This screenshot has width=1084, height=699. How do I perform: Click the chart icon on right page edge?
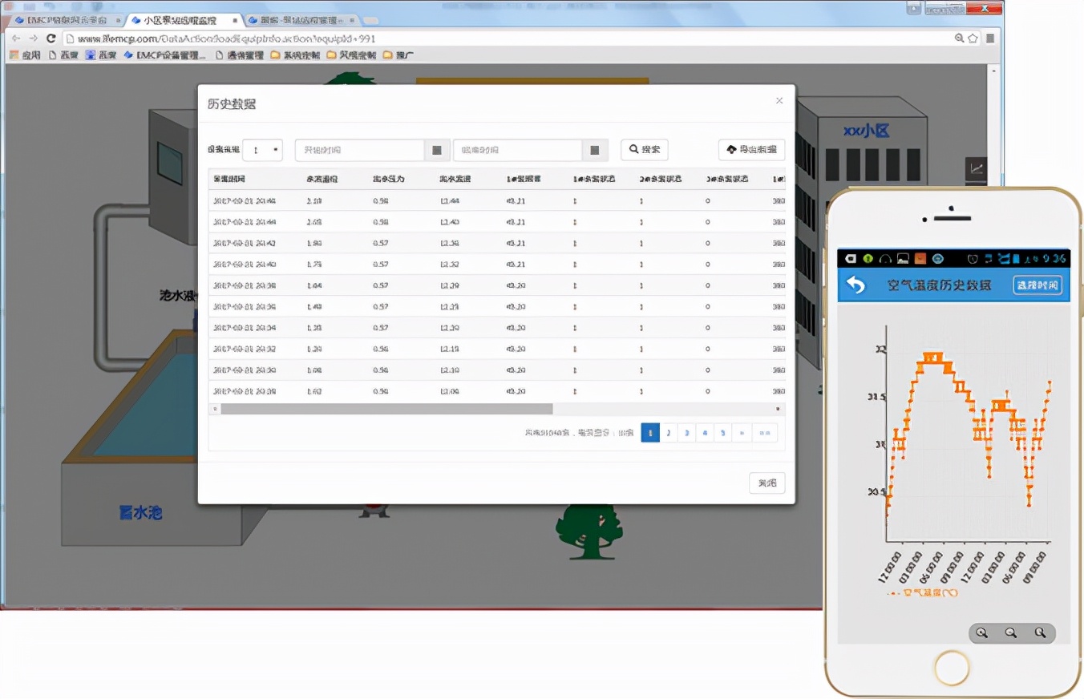pos(976,169)
